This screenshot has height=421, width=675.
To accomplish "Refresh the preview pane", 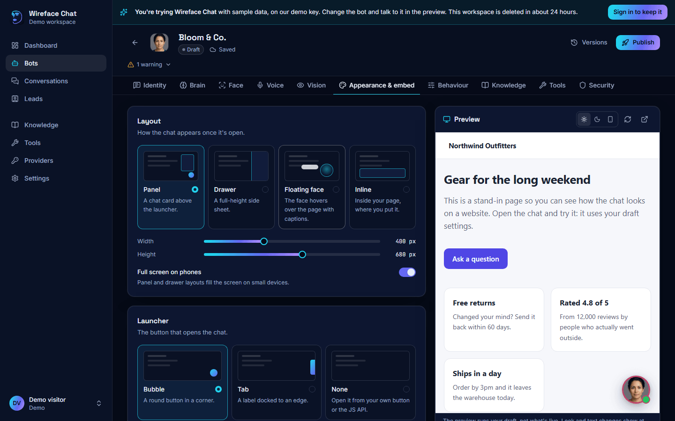I will click(628, 119).
